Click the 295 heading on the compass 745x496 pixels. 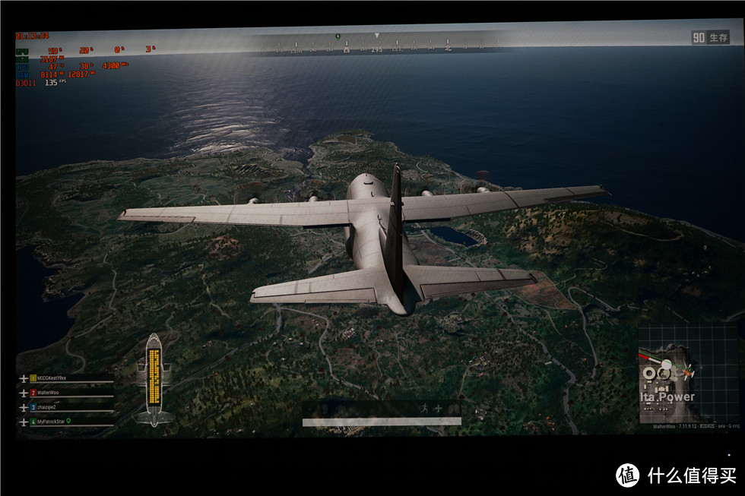click(x=377, y=49)
